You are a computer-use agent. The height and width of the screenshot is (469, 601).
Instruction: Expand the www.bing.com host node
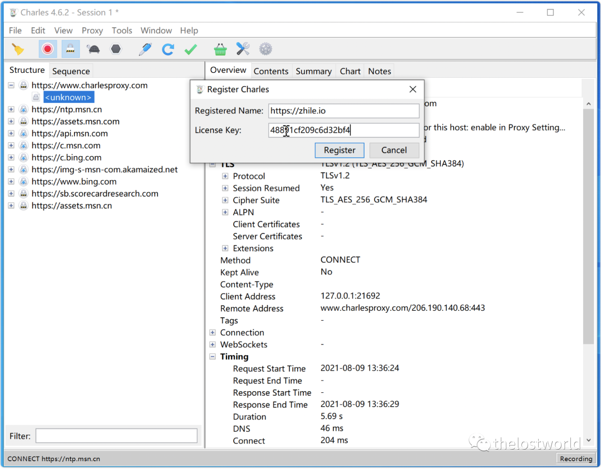[11, 182]
